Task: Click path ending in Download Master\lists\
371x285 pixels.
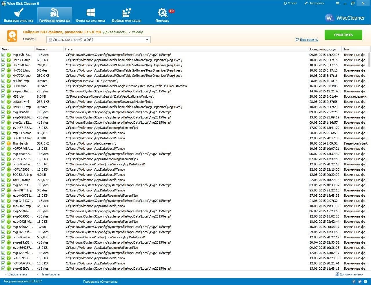Action: click(109, 102)
